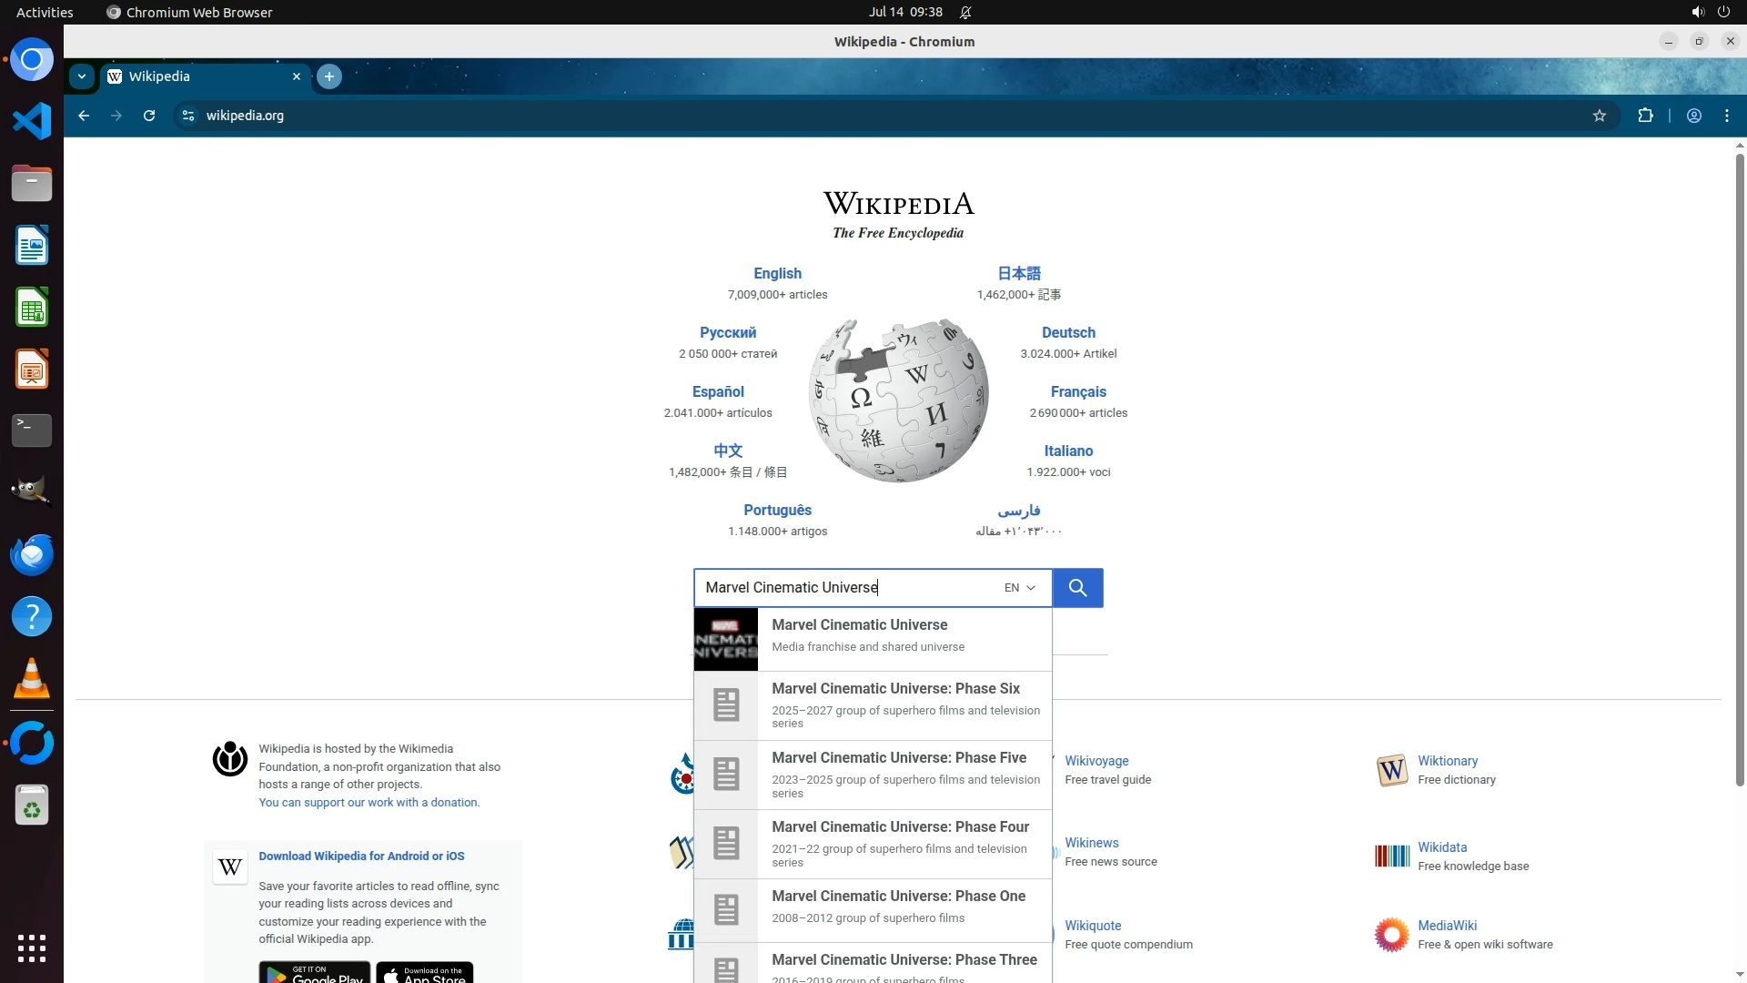Open Chromium three-dot menu
Viewport: 1747px width, 983px height.
click(1727, 116)
